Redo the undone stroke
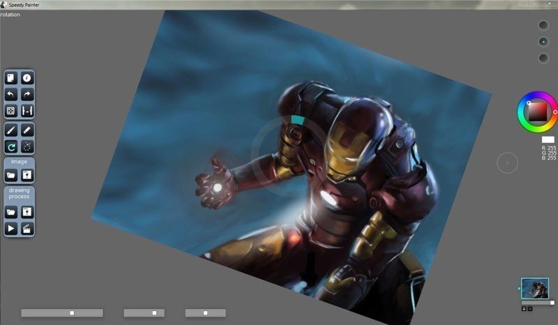Screen dimensions: 558x325 click(27, 94)
